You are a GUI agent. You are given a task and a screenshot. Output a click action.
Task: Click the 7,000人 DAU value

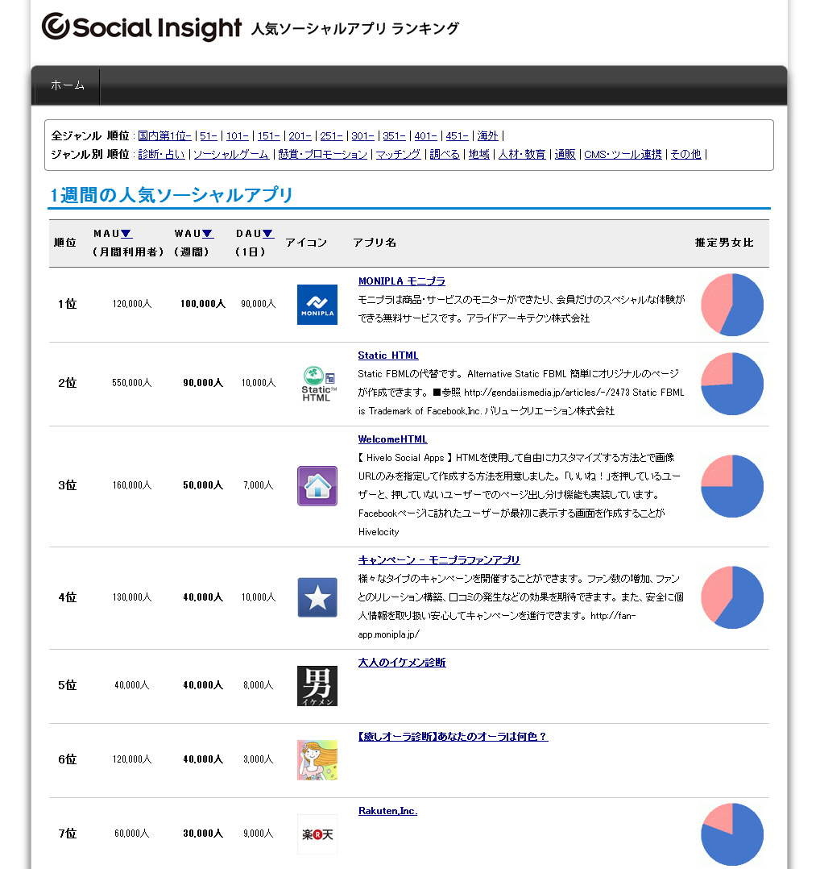click(x=258, y=485)
